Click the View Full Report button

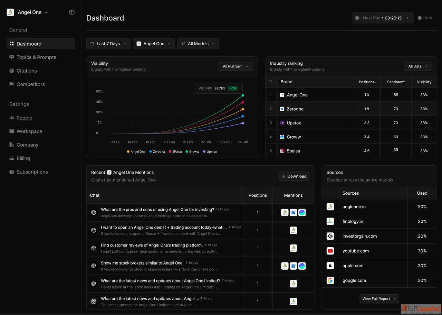coord(379,299)
